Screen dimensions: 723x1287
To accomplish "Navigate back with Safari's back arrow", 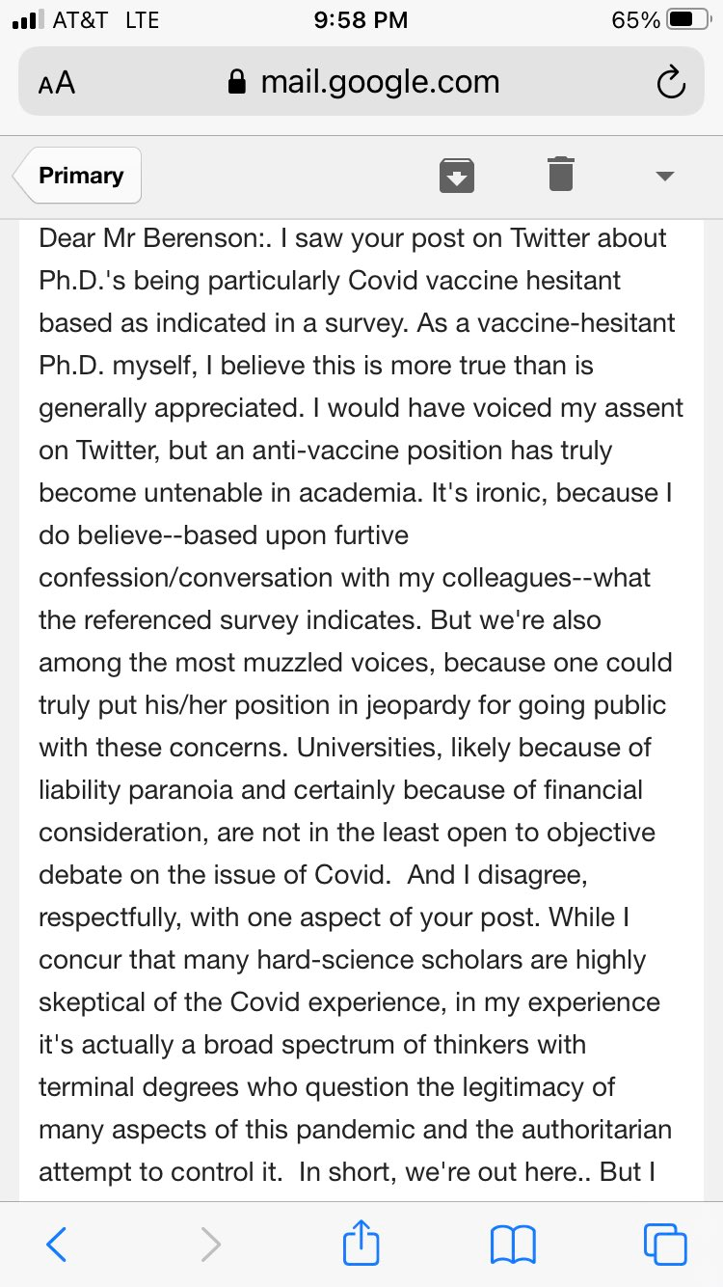I will pyautogui.click(x=57, y=1244).
